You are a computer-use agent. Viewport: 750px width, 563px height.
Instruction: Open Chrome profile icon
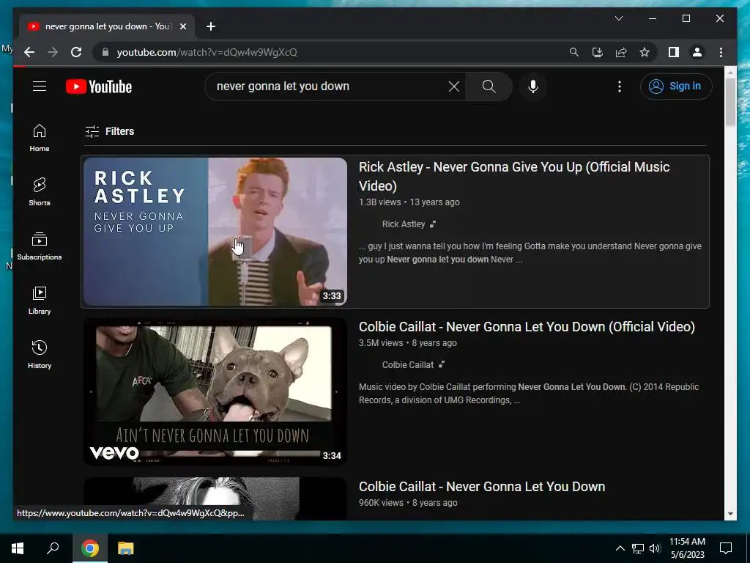(697, 52)
